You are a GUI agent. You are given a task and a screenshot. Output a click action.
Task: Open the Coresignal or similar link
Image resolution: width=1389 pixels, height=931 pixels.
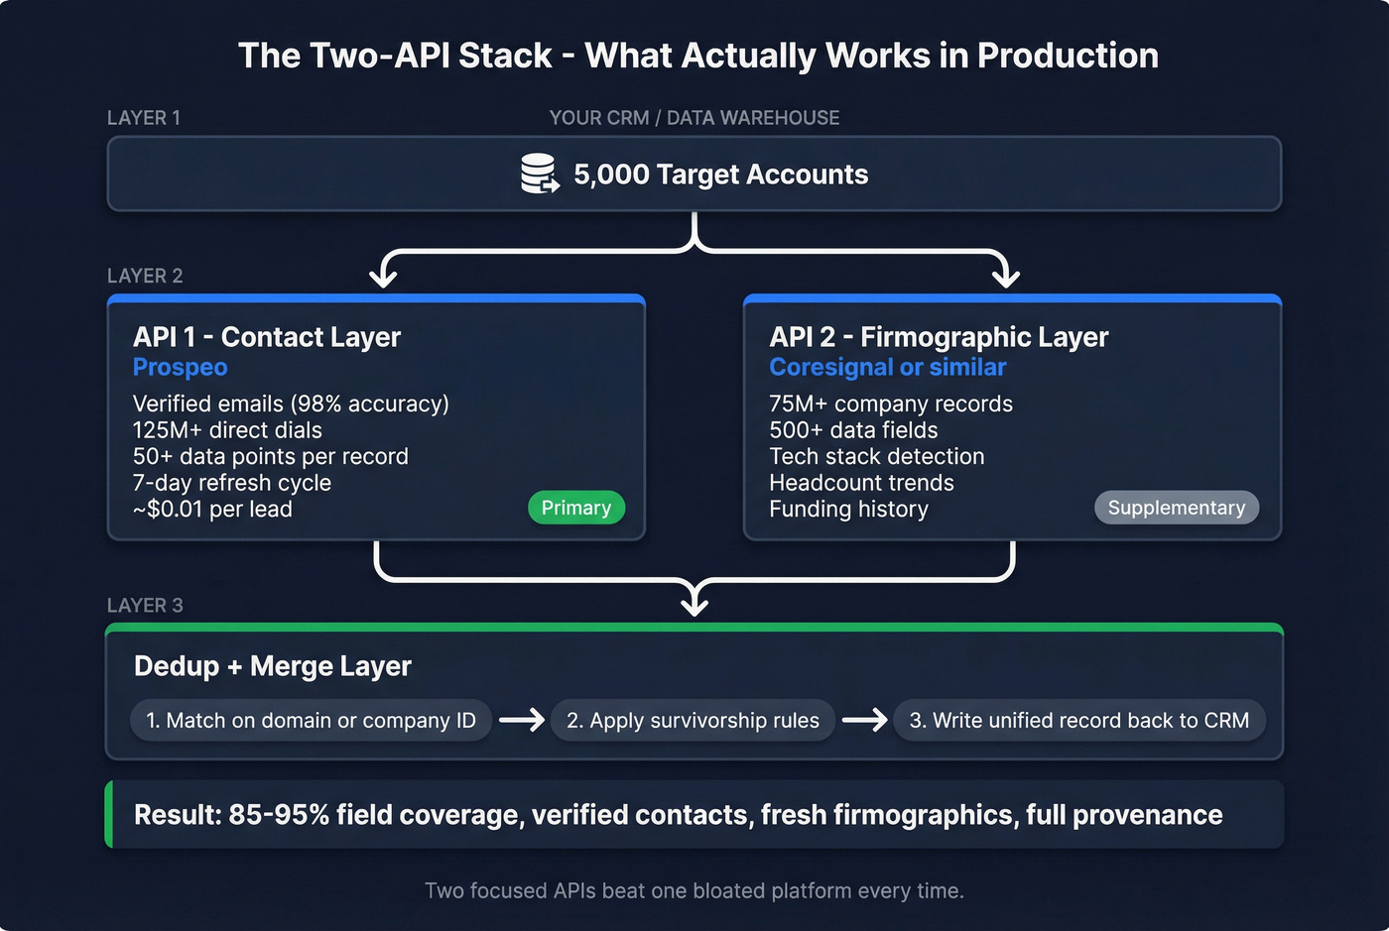[x=887, y=367]
